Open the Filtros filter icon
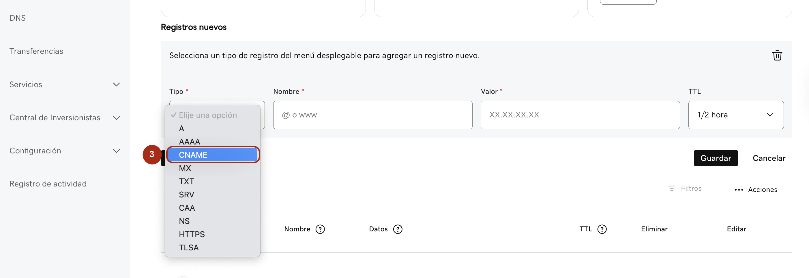This screenshot has height=278, width=809. click(x=671, y=188)
